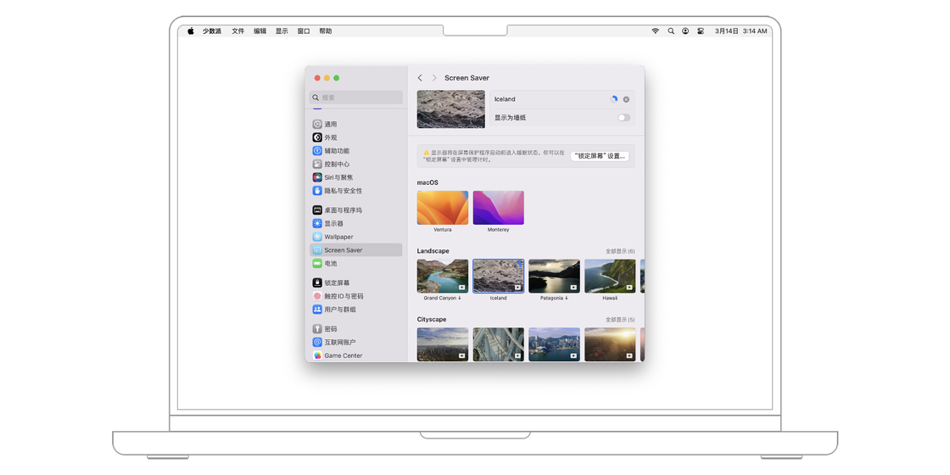Select the fourth Cityscape sunset thumbnail
950x475 pixels.
coord(610,344)
